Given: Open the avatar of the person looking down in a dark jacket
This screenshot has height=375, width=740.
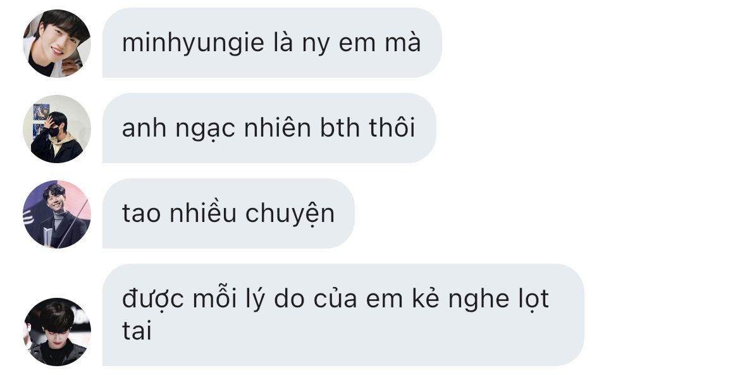Looking at the screenshot, I should click(57, 331).
